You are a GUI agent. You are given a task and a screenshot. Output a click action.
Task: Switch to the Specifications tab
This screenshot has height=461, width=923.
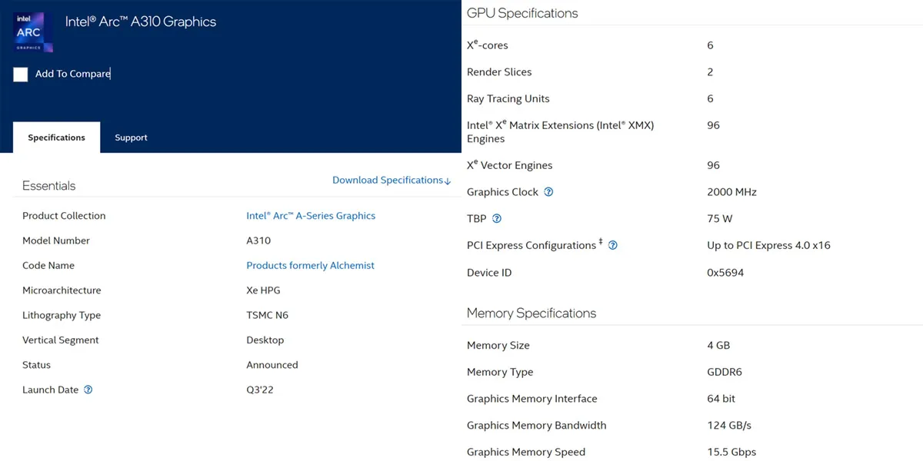point(57,138)
